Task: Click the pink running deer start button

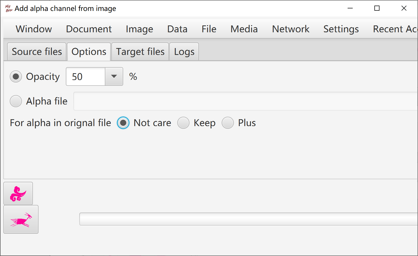Action: [21, 219]
